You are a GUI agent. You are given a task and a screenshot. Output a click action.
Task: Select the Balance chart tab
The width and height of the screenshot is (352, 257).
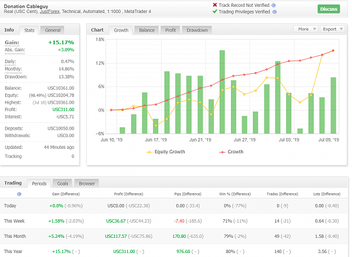[146, 30]
